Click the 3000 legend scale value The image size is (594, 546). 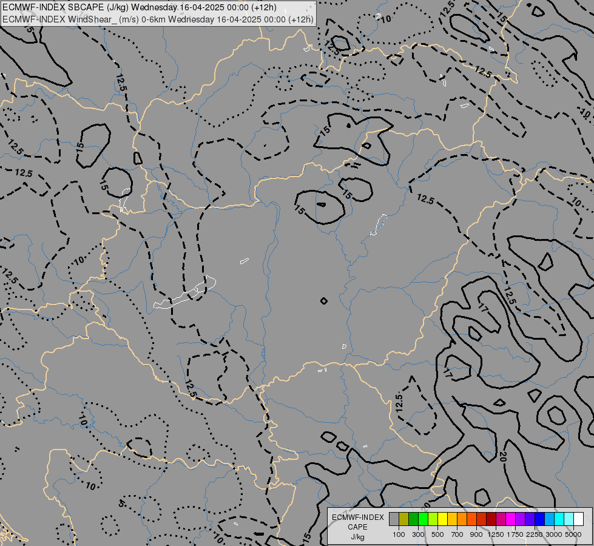554,534
